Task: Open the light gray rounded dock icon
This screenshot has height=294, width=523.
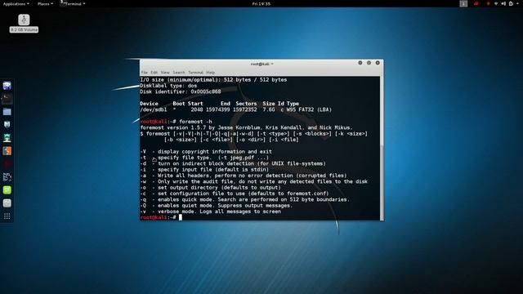Action: point(7,203)
